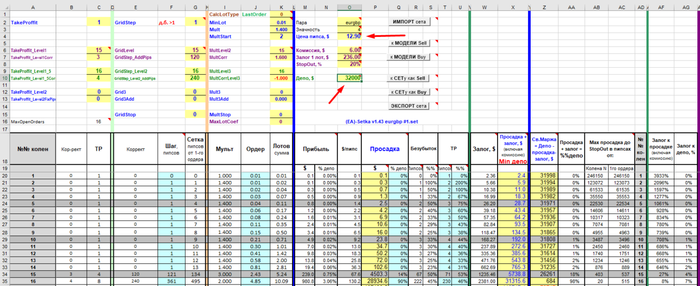This screenshot has height=286, width=700.
Task: Select the Mult value cell 1.400
Action: 281,29
